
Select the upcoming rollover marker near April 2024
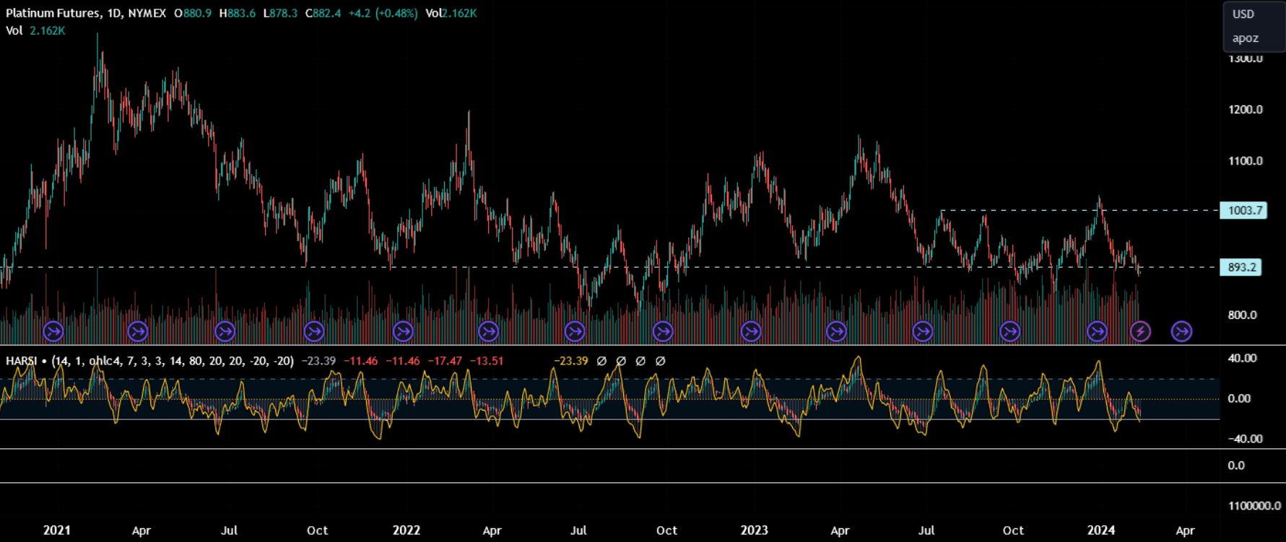click(1182, 332)
